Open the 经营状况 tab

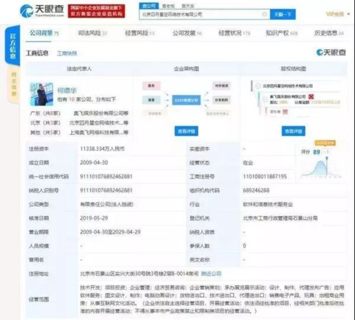[234, 33]
